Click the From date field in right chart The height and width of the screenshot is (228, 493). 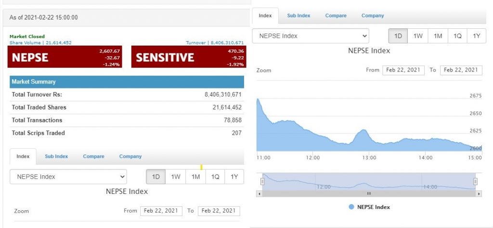click(403, 70)
